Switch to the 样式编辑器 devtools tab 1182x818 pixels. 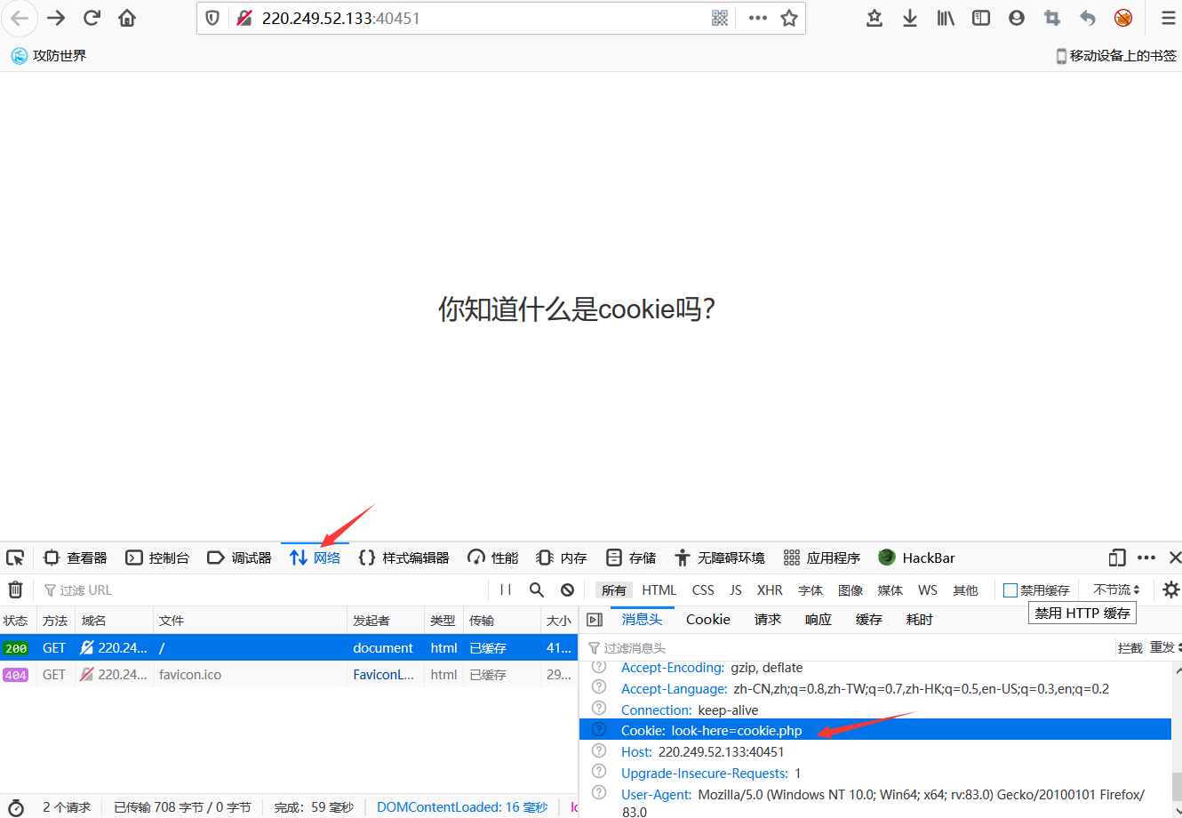point(403,557)
